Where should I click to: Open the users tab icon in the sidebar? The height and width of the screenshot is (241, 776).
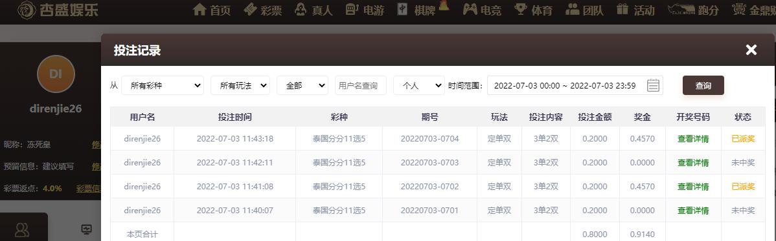pyautogui.click(x=22, y=229)
